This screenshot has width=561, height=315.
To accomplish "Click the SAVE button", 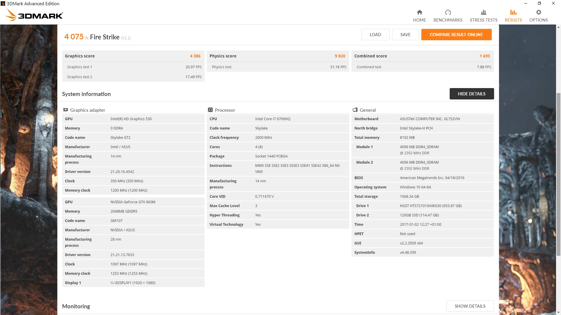I will (x=405, y=34).
